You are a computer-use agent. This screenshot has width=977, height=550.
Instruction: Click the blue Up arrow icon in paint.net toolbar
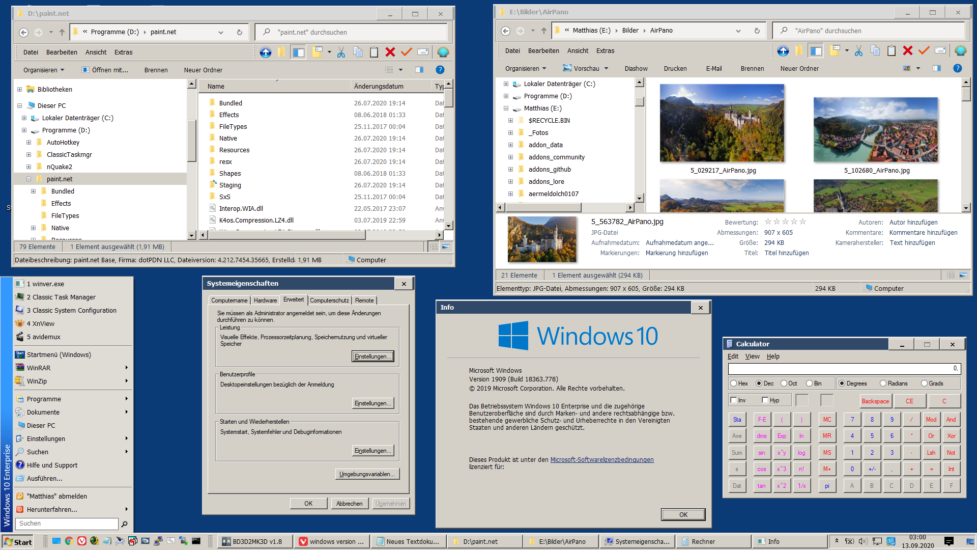tap(266, 52)
